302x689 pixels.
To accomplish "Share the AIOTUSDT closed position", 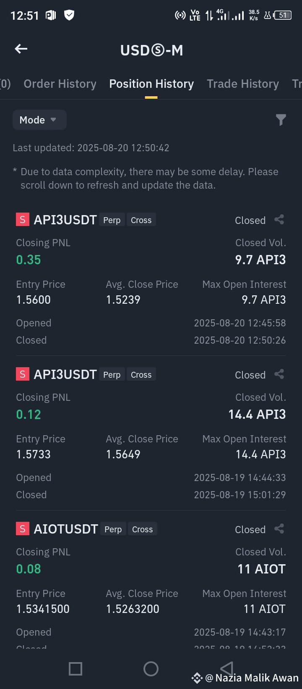I will (x=279, y=529).
